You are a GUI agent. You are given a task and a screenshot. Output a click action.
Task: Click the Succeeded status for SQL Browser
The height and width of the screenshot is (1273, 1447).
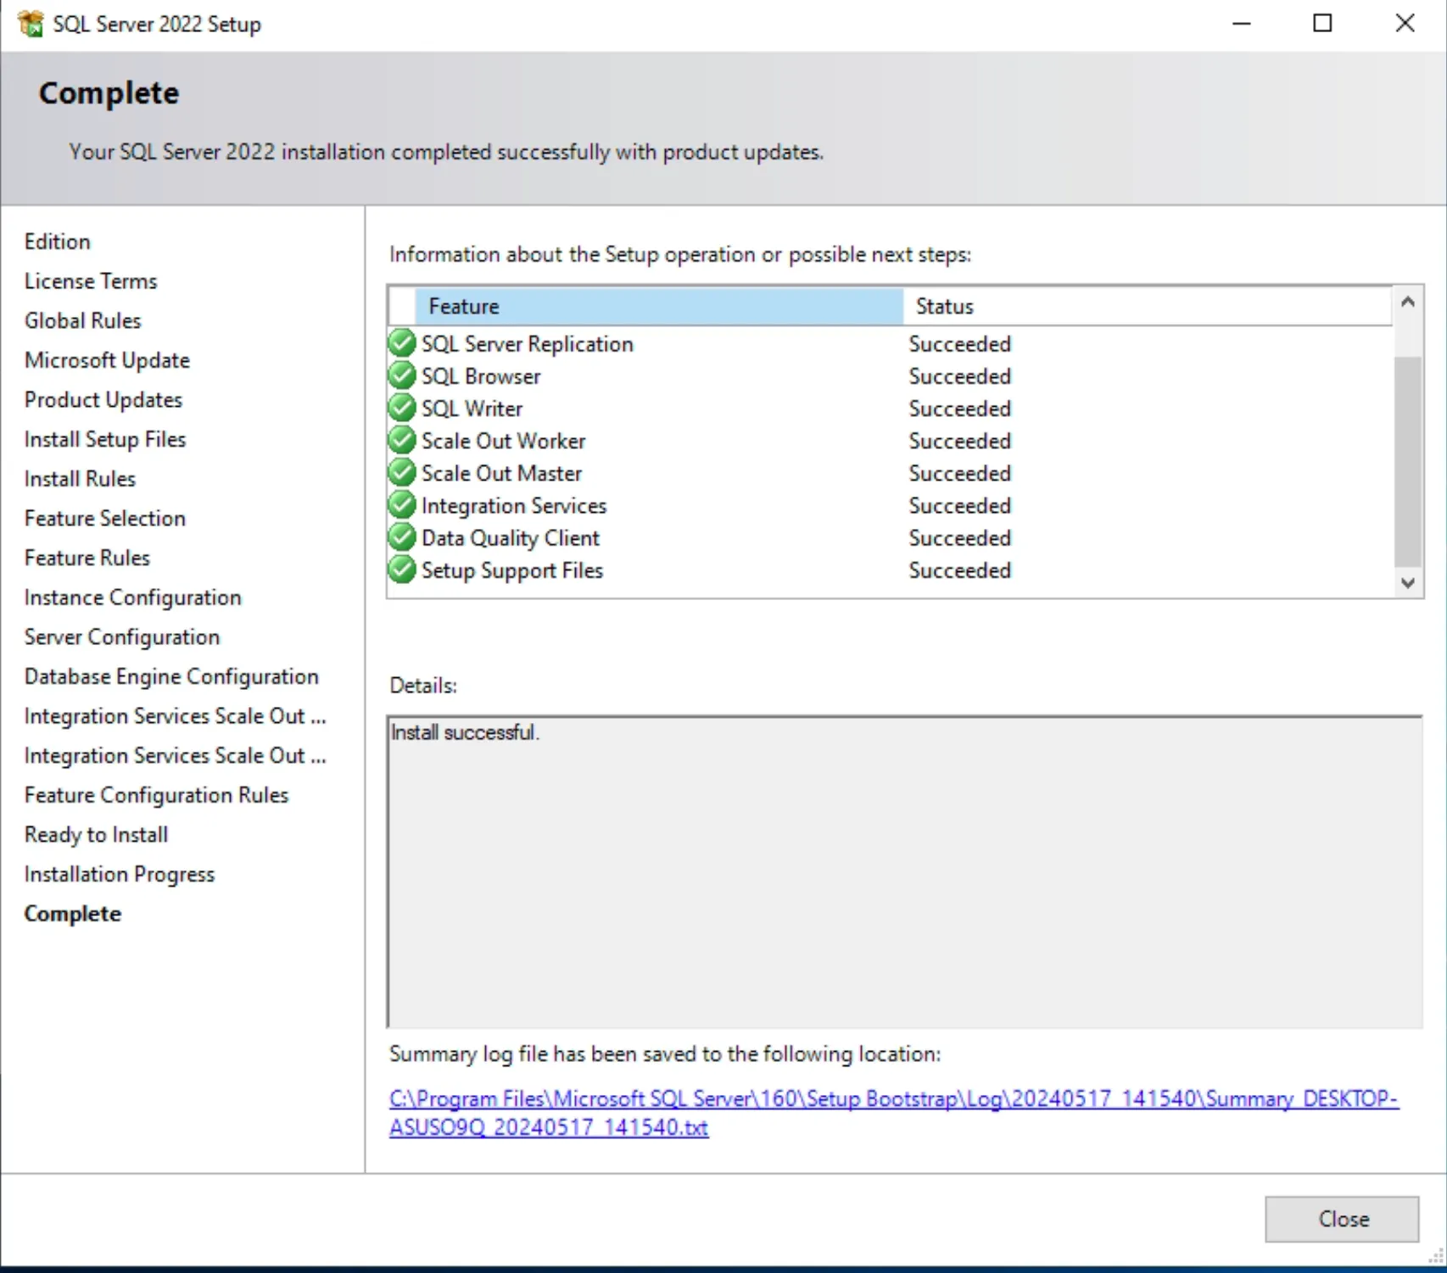point(959,375)
